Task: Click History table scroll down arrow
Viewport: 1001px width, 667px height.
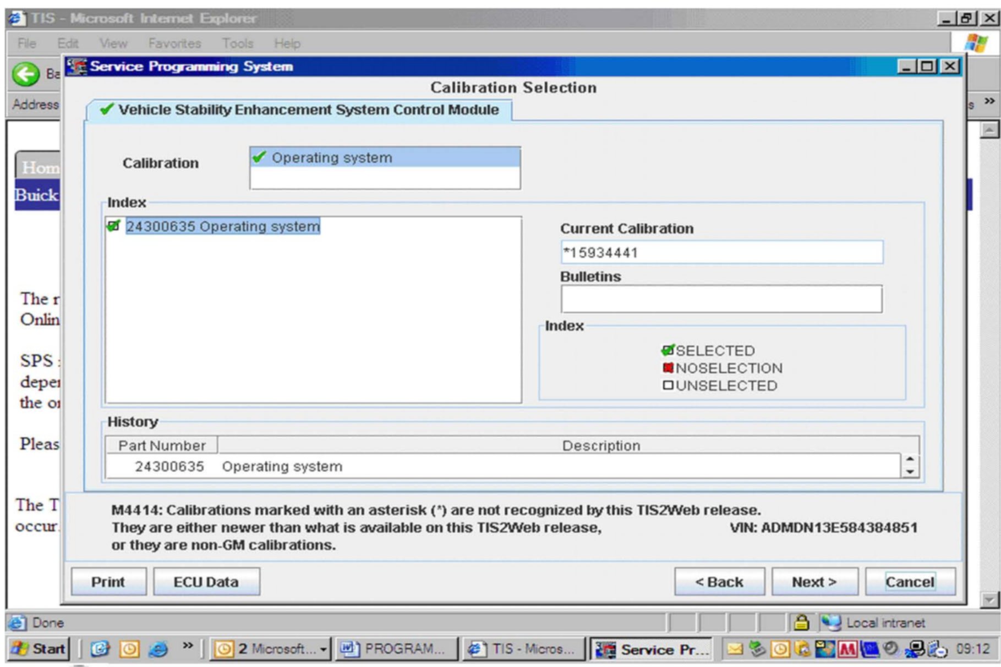Action: pyautogui.click(x=910, y=472)
